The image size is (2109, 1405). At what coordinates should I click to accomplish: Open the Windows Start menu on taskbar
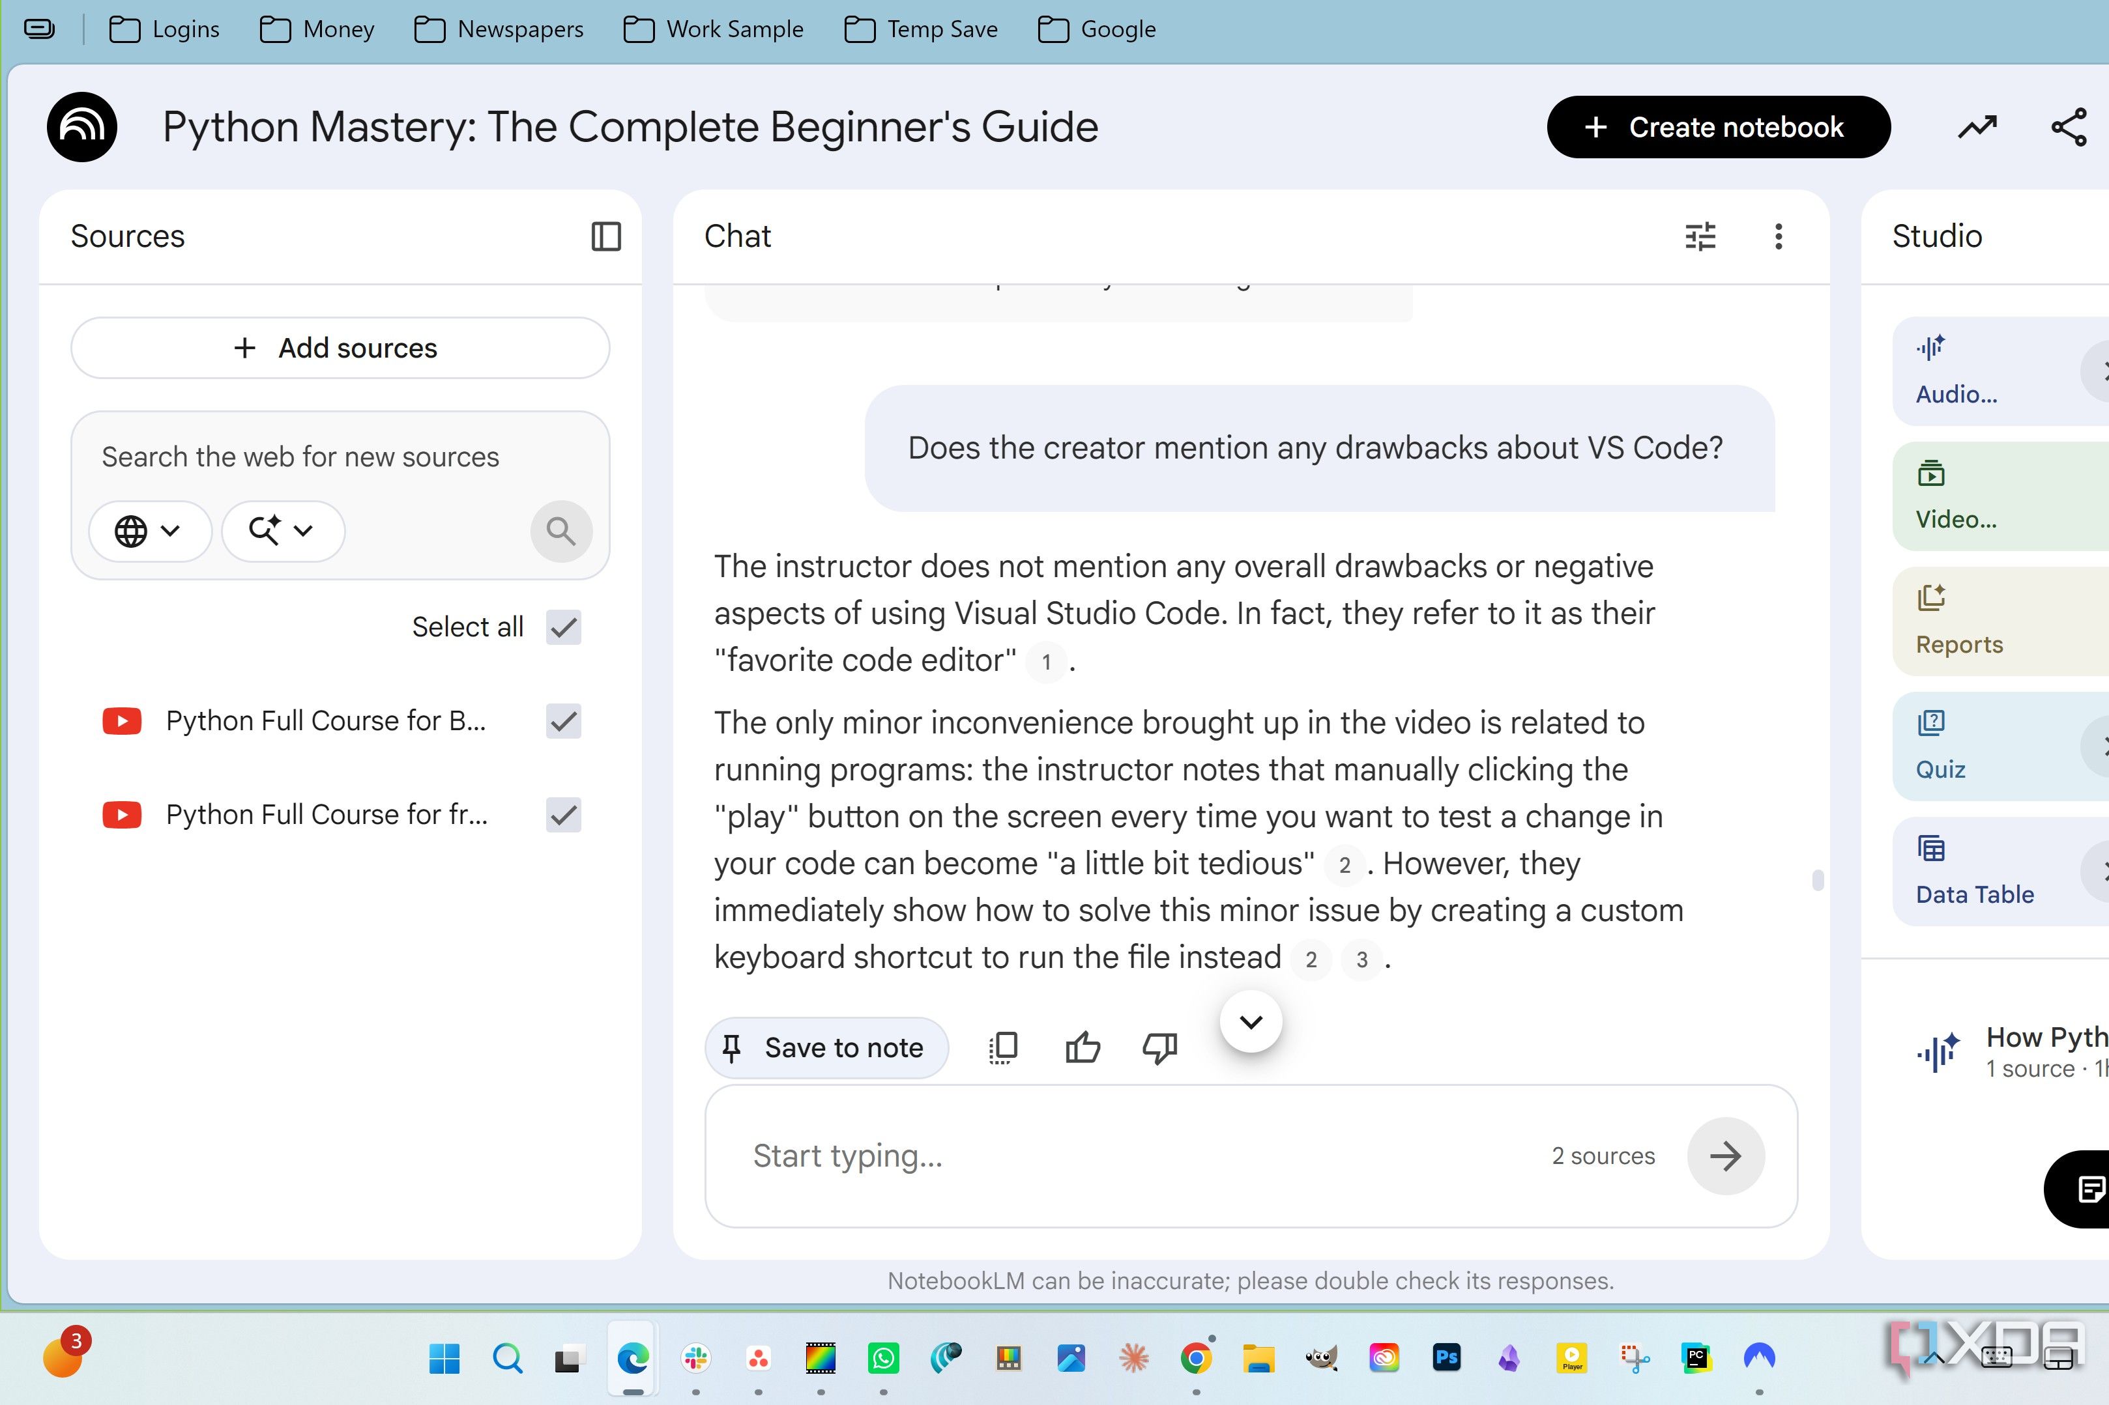444,1358
